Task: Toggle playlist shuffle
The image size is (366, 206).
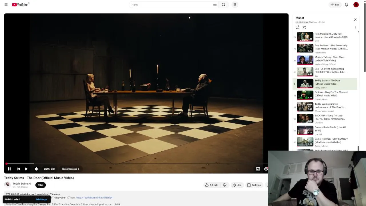Action: click(x=304, y=27)
